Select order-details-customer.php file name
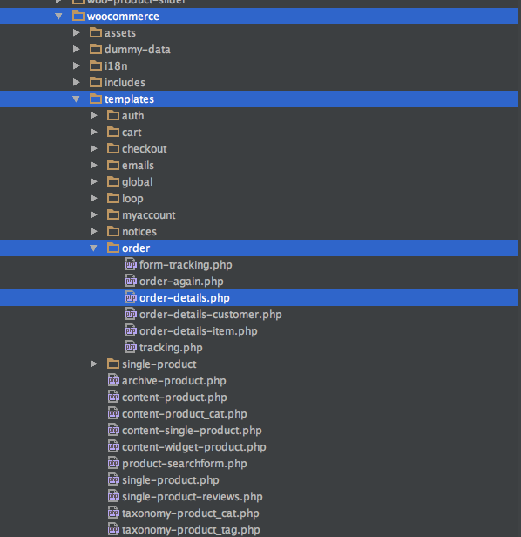Image resolution: width=521 pixels, height=537 pixels. [x=211, y=315]
